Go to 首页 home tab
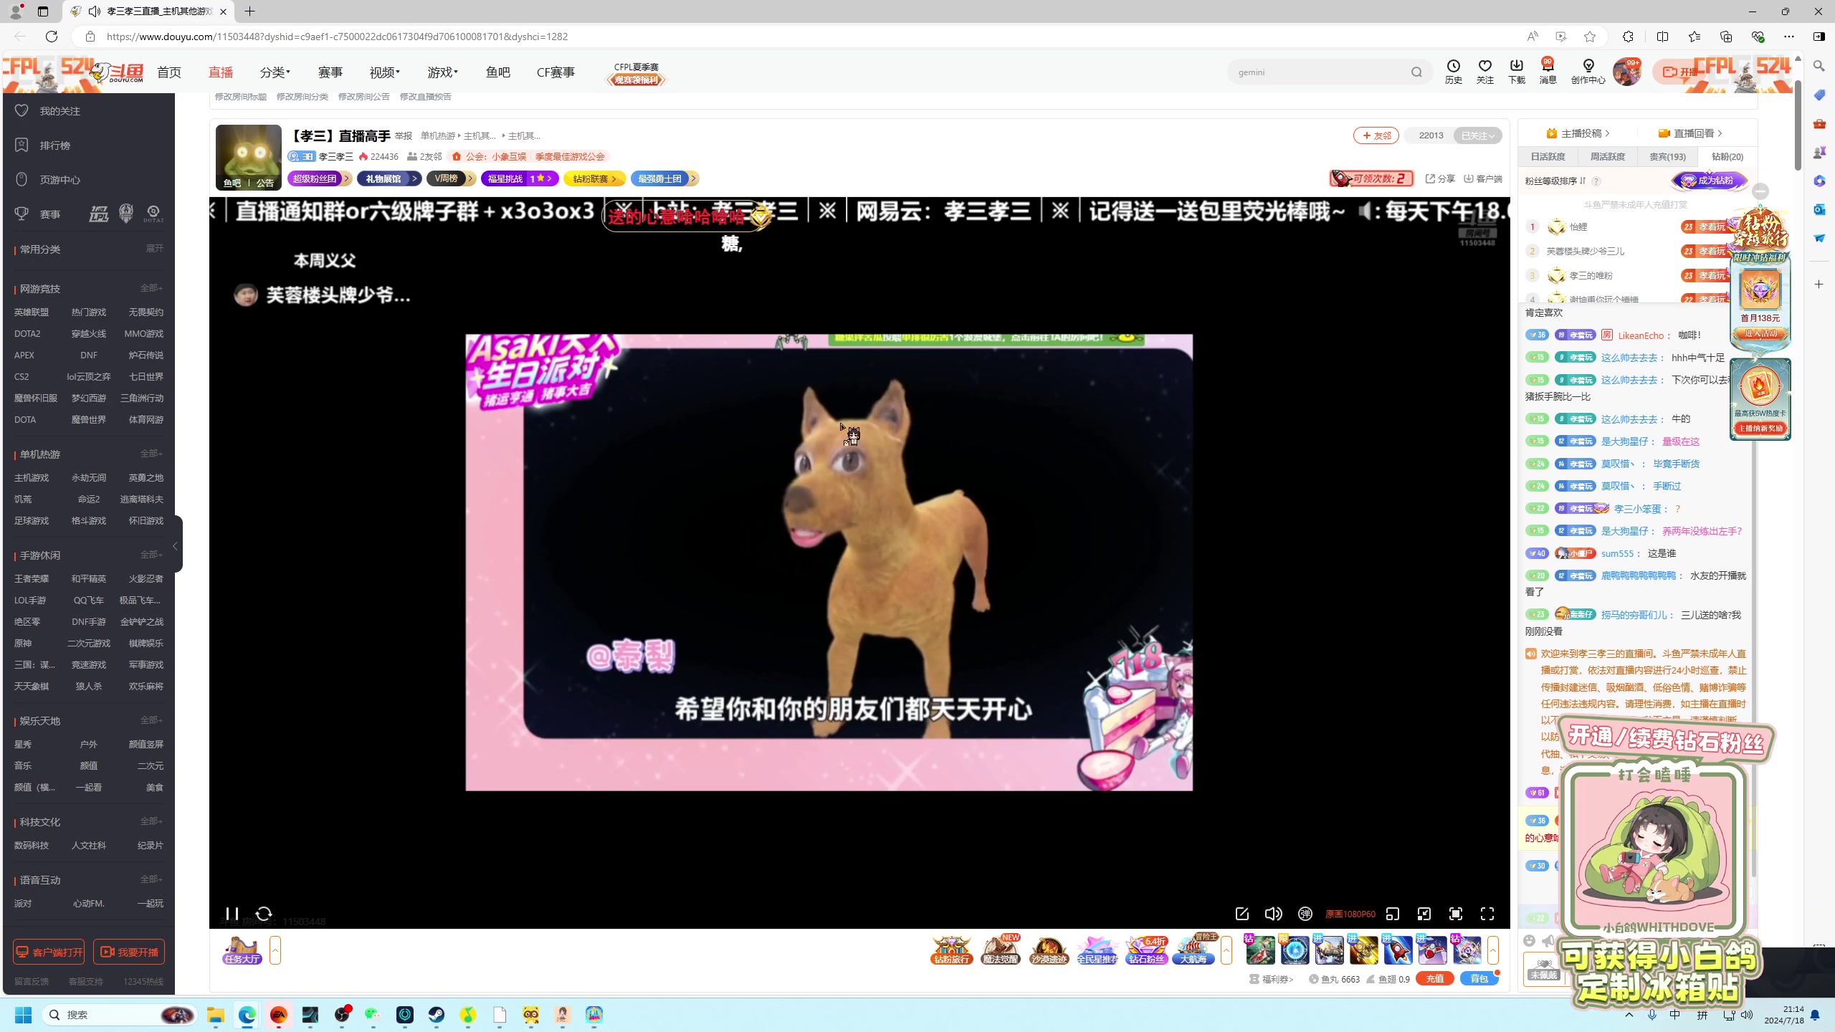 tap(169, 72)
